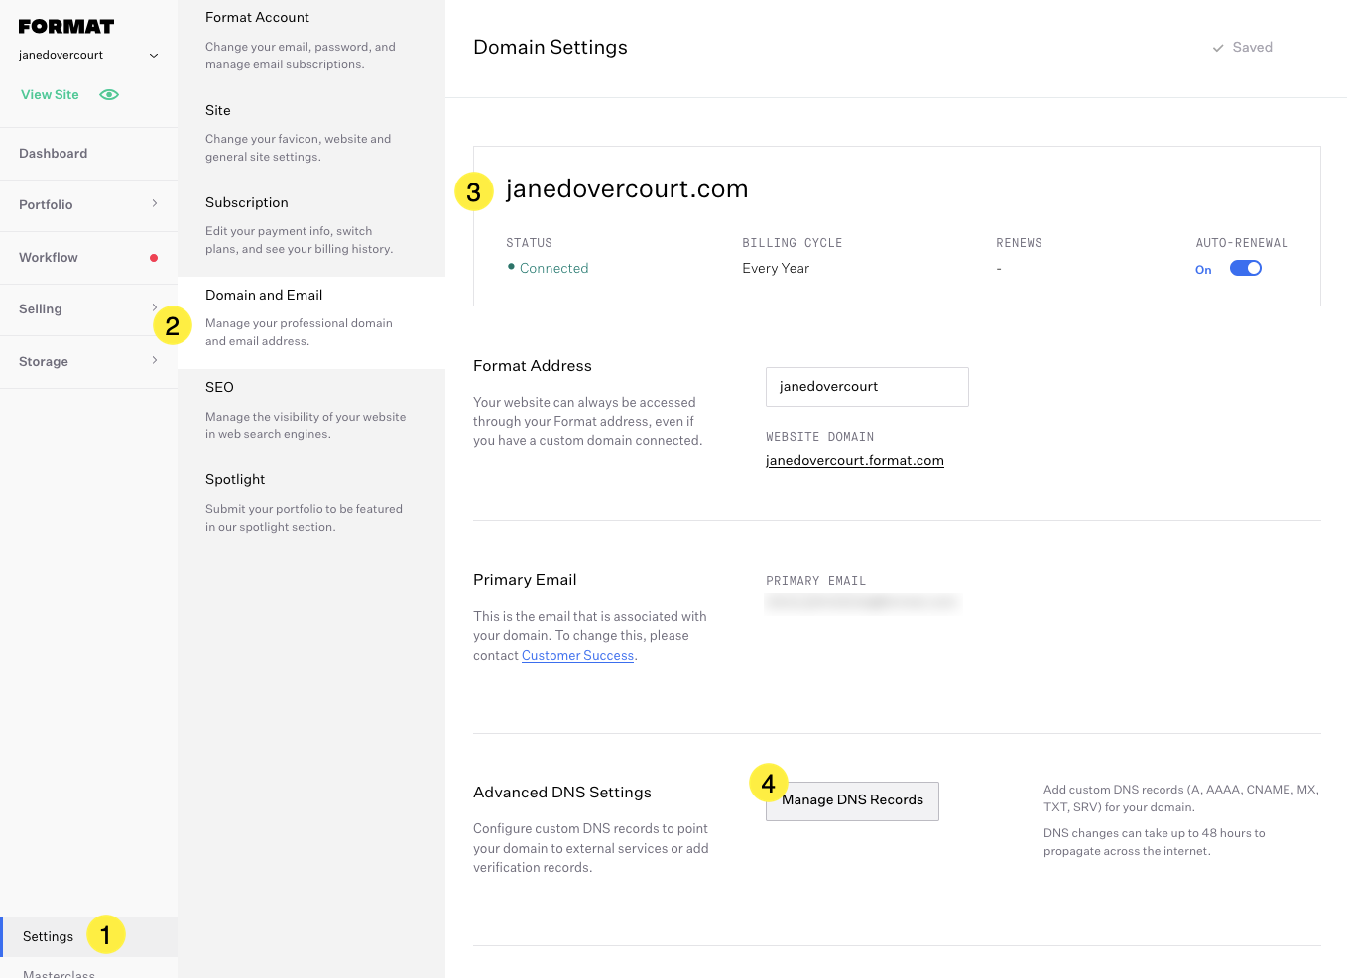The image size is (1347, 978).
Task: Open the Spotlight settings section
Action: [311, 502]
